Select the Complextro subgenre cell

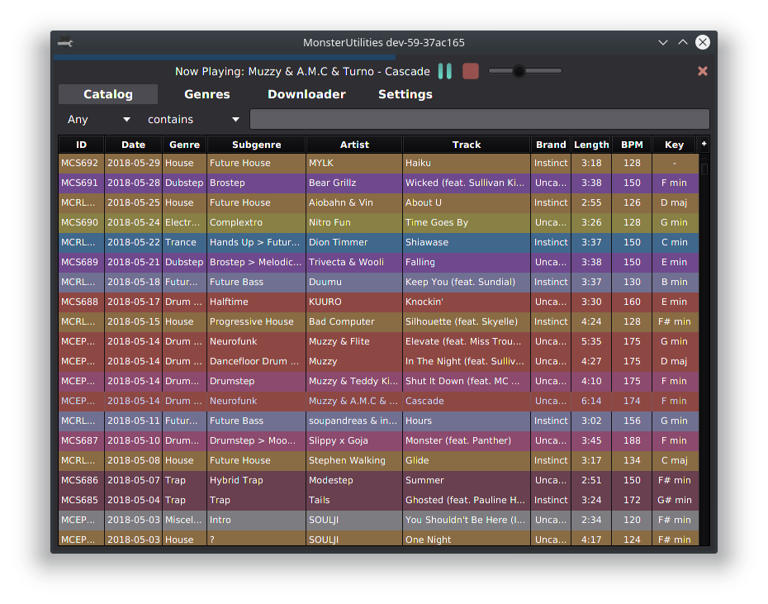[256, 222]
